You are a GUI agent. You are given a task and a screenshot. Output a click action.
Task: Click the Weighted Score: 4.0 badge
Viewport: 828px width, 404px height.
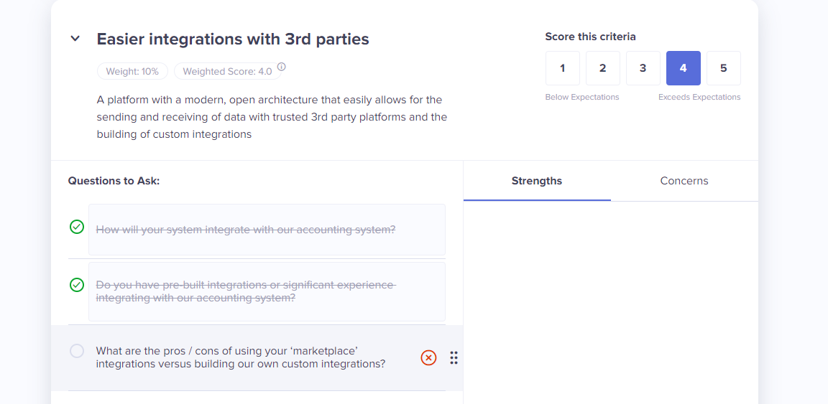(x=227, y=71)
